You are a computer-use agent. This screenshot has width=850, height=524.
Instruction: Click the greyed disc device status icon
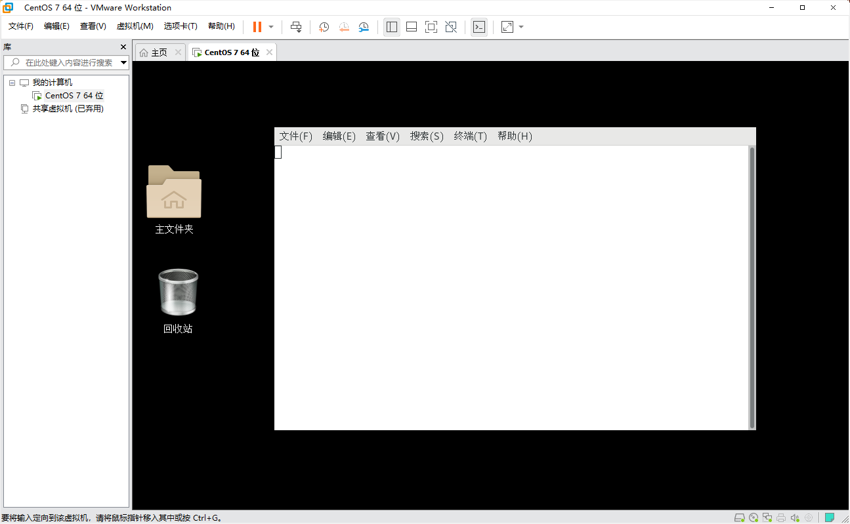point(809,518)
